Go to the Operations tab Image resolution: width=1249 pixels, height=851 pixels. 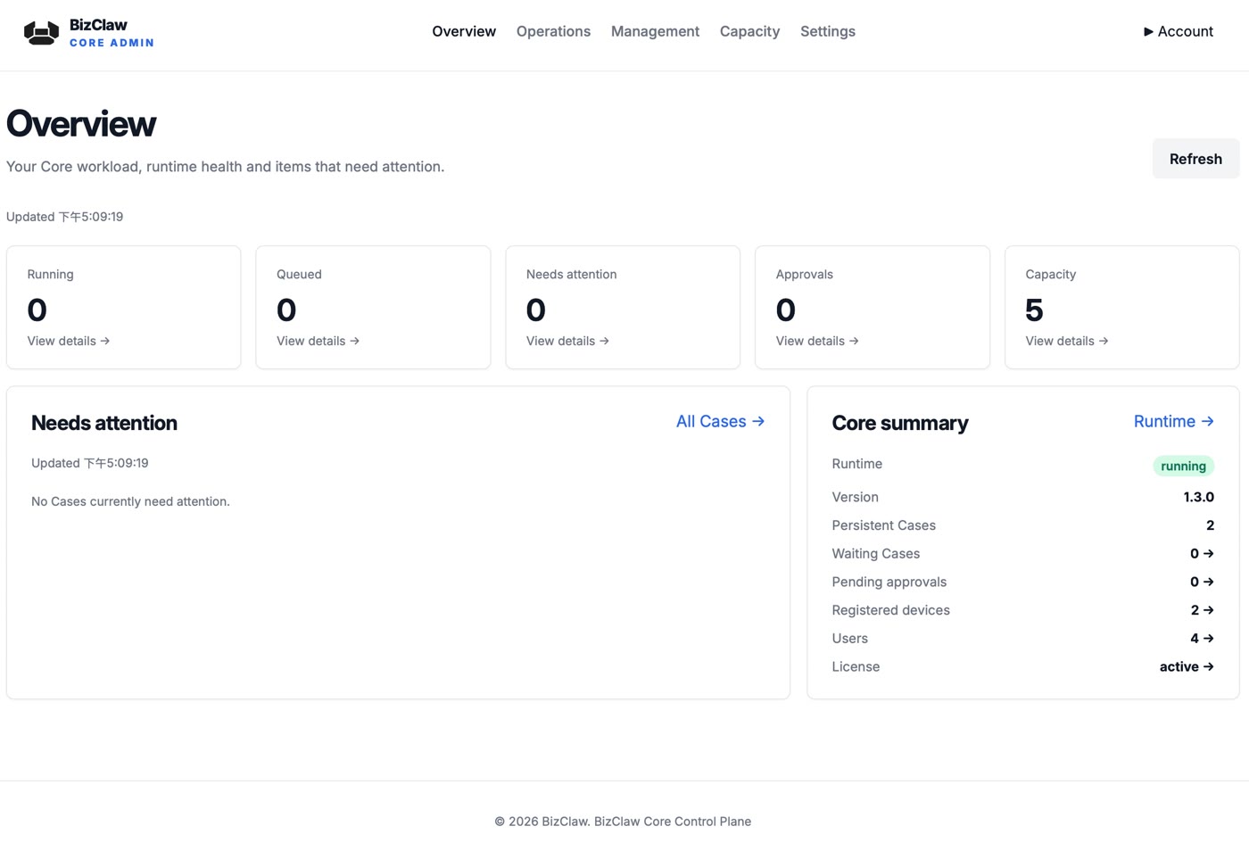pyautogui.click(x=553, y=31)
